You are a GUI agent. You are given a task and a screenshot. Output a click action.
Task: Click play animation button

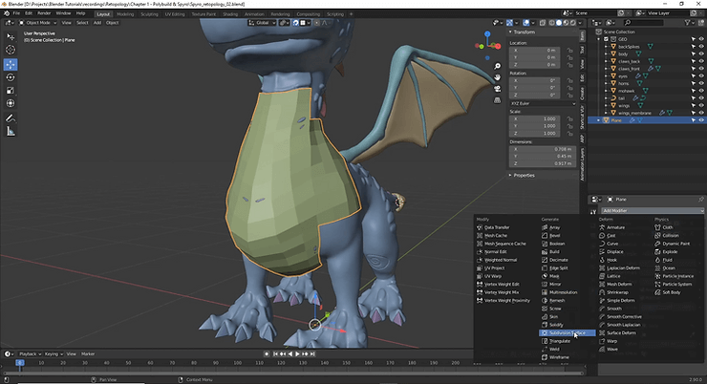point(297,354)
